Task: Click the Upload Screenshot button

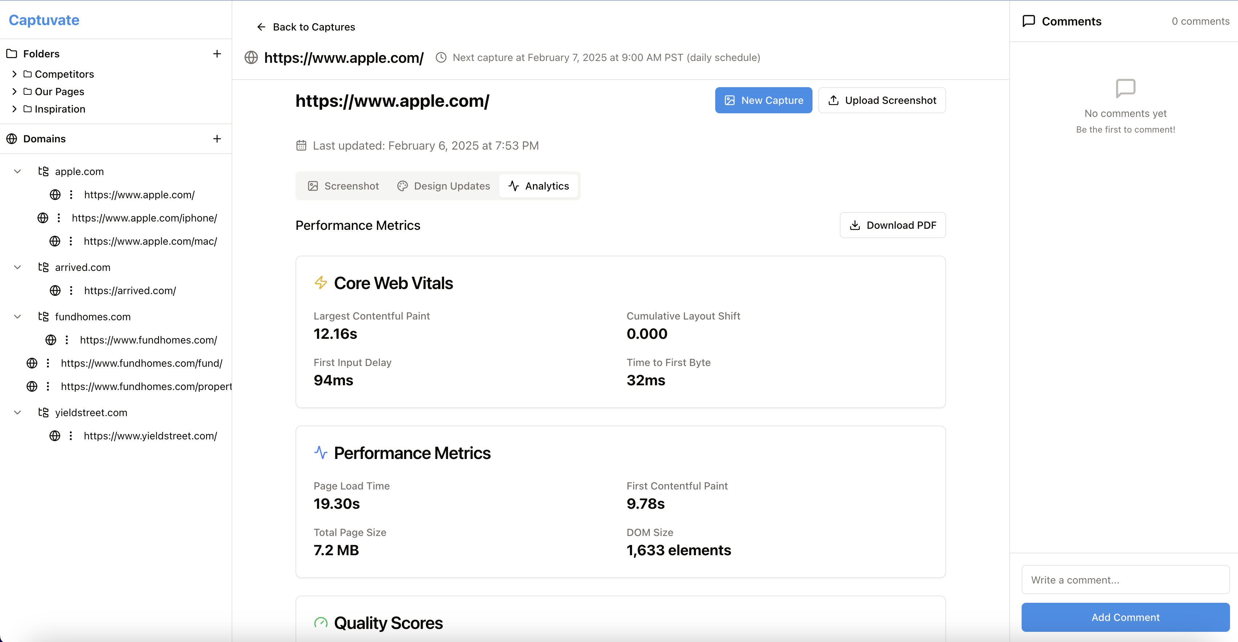Action: pyautogui.click(x=881, y=100)
